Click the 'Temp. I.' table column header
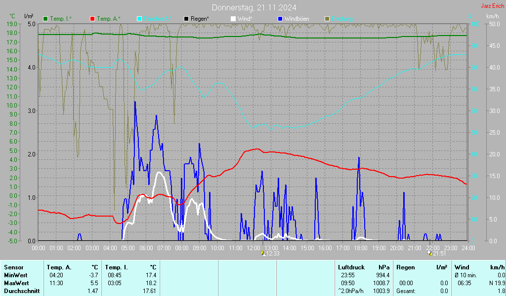Image resolution: width=506 pixels, height=296 pixels. [117, 267]
